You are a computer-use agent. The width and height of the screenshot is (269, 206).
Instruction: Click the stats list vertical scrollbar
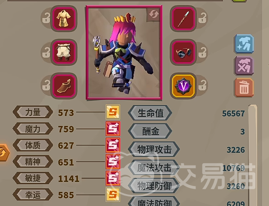pyautogui.click(x=253, y=155)
